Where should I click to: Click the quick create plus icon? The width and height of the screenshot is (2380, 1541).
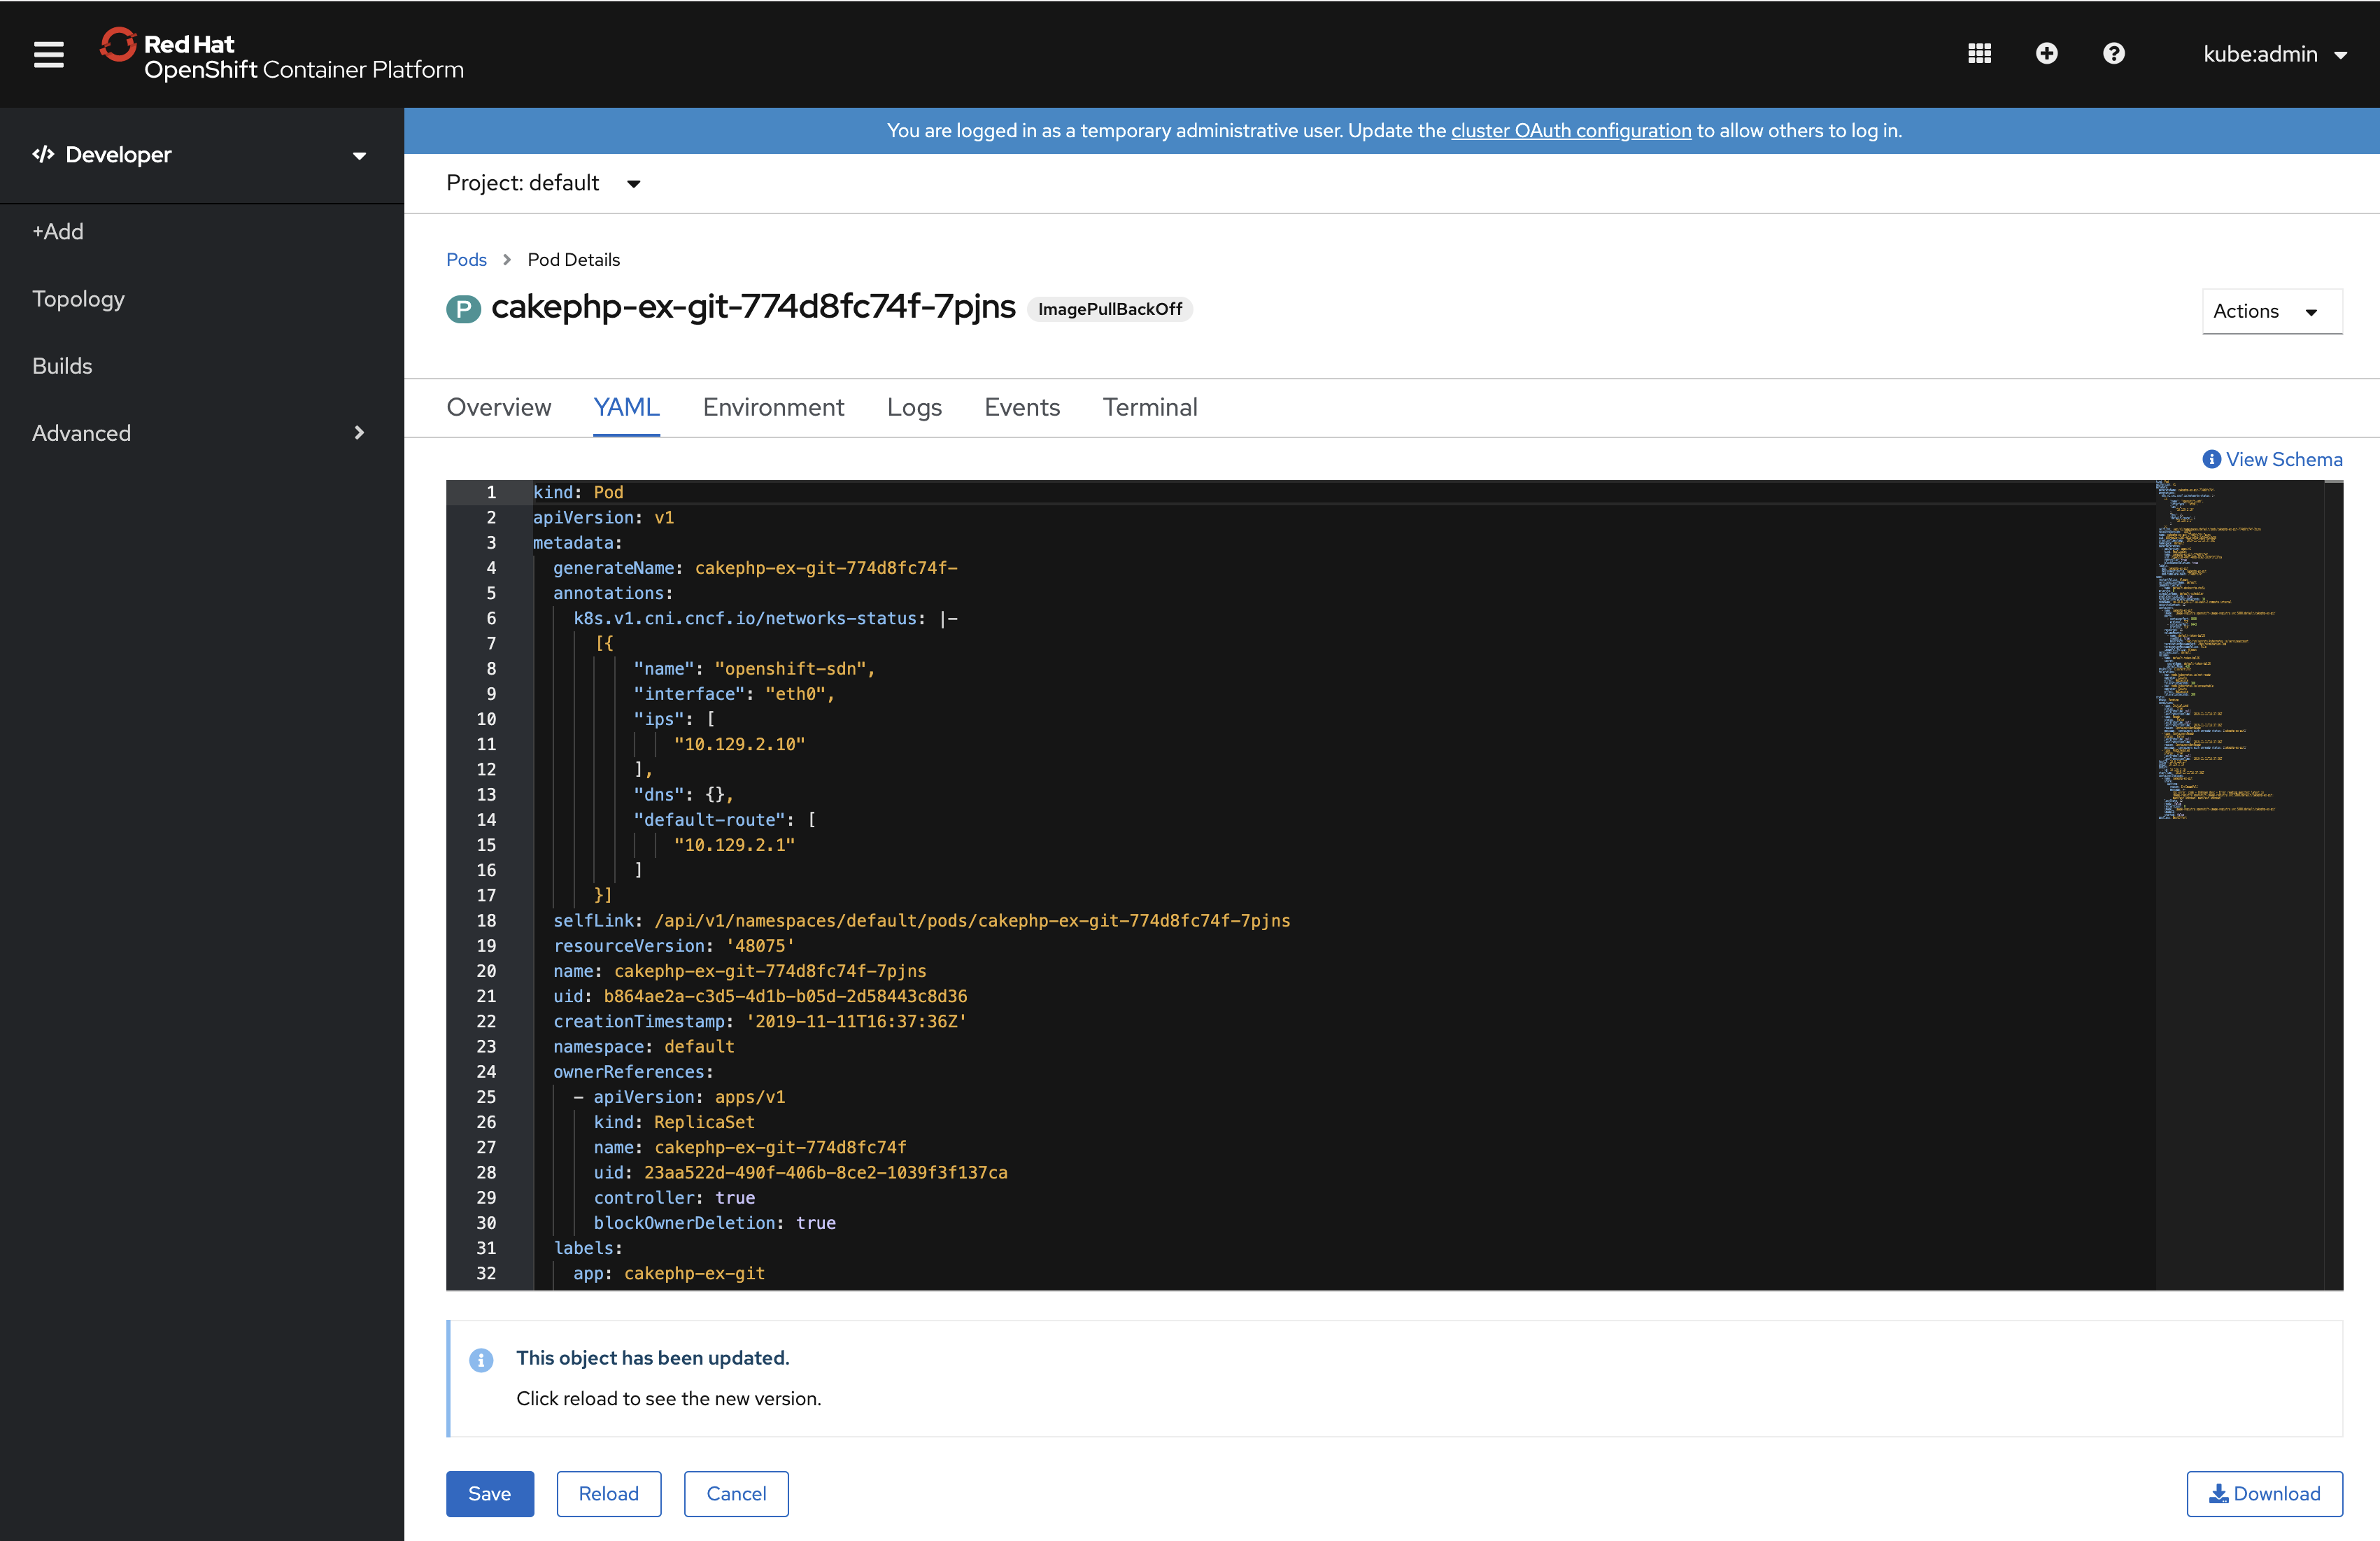click(2047, 53)
